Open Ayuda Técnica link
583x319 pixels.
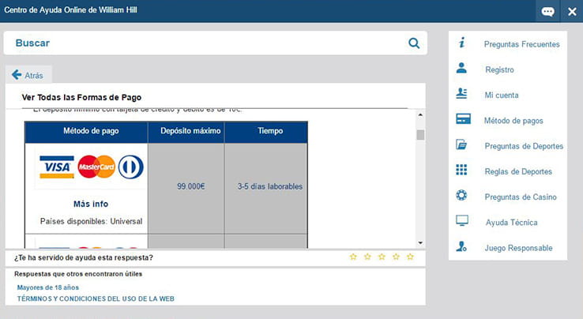click(x=512, y=223)
